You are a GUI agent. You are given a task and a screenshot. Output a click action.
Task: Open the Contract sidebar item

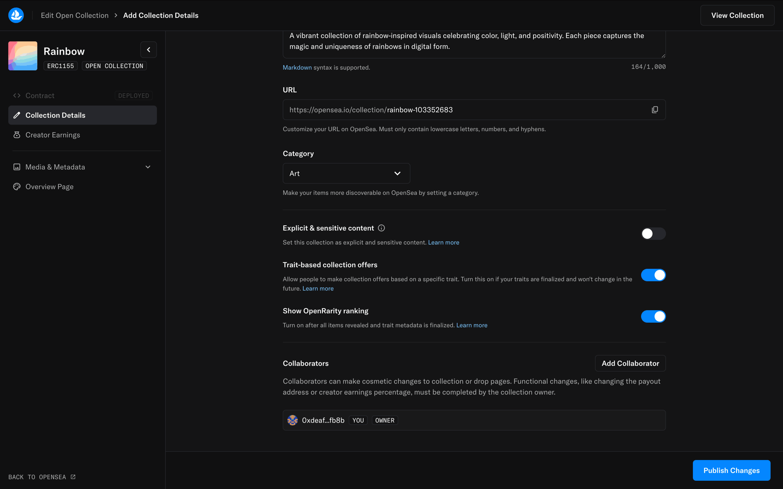point(82,95)
